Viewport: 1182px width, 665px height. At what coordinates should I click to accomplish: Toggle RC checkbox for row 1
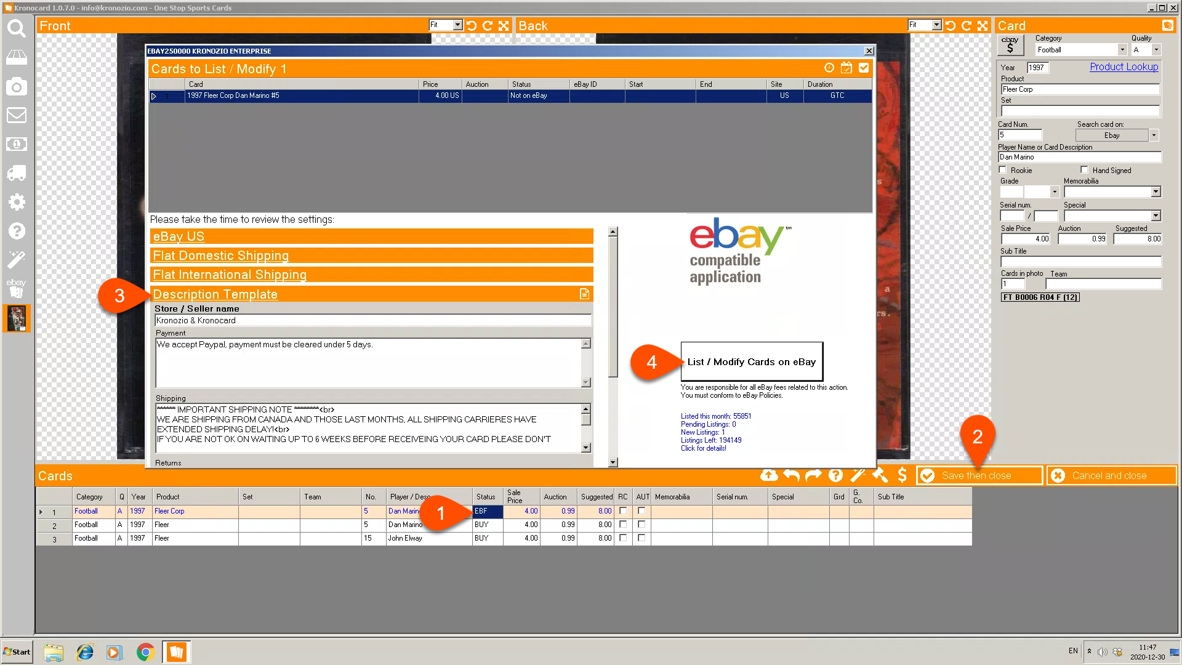tap(623, 511)
